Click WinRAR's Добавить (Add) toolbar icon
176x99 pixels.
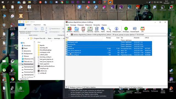click(x=69, y=29)
